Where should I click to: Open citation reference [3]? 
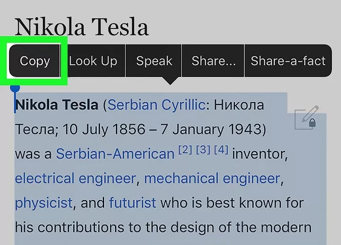(203, 150)
